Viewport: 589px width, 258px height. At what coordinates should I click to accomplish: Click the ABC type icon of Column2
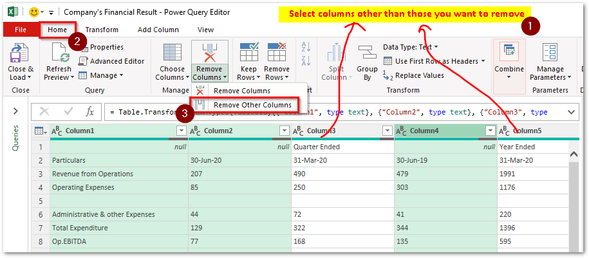pyautogui.click(x=195, y=131)
